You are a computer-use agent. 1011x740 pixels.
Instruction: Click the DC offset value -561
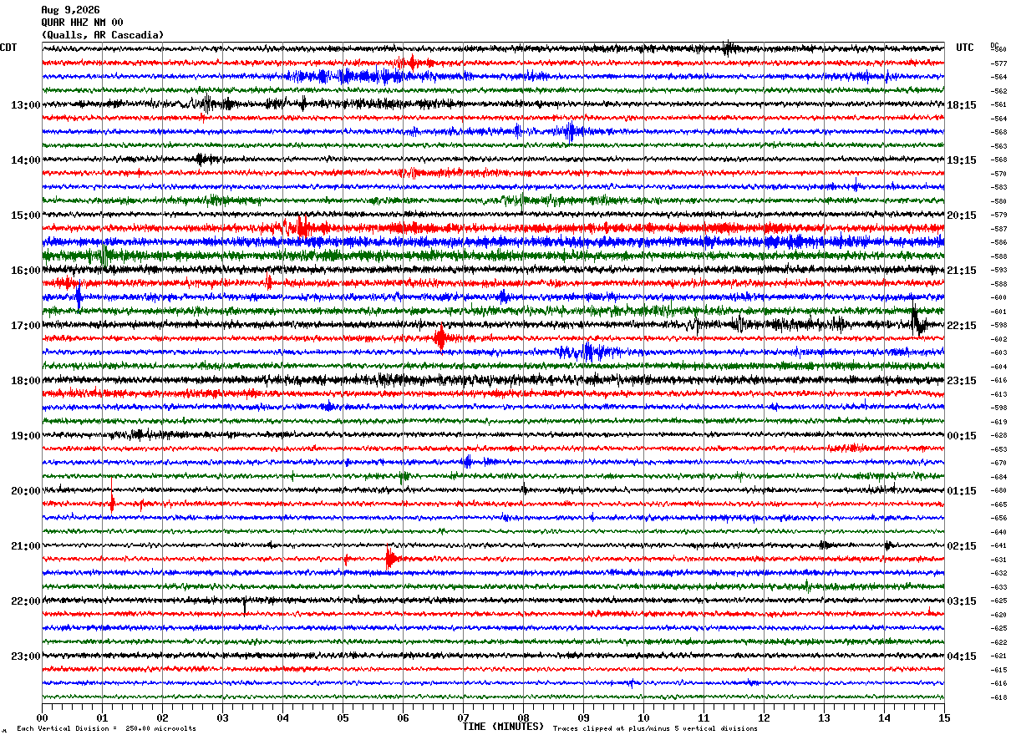click(x=998, y=105)
